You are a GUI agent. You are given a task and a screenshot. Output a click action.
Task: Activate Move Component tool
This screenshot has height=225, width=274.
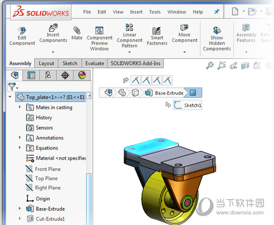[x=184, y=33]
